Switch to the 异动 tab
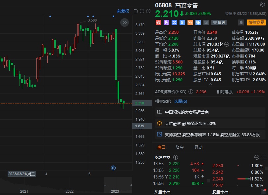The width and height of the screenshot is (268, 195). 198,147
